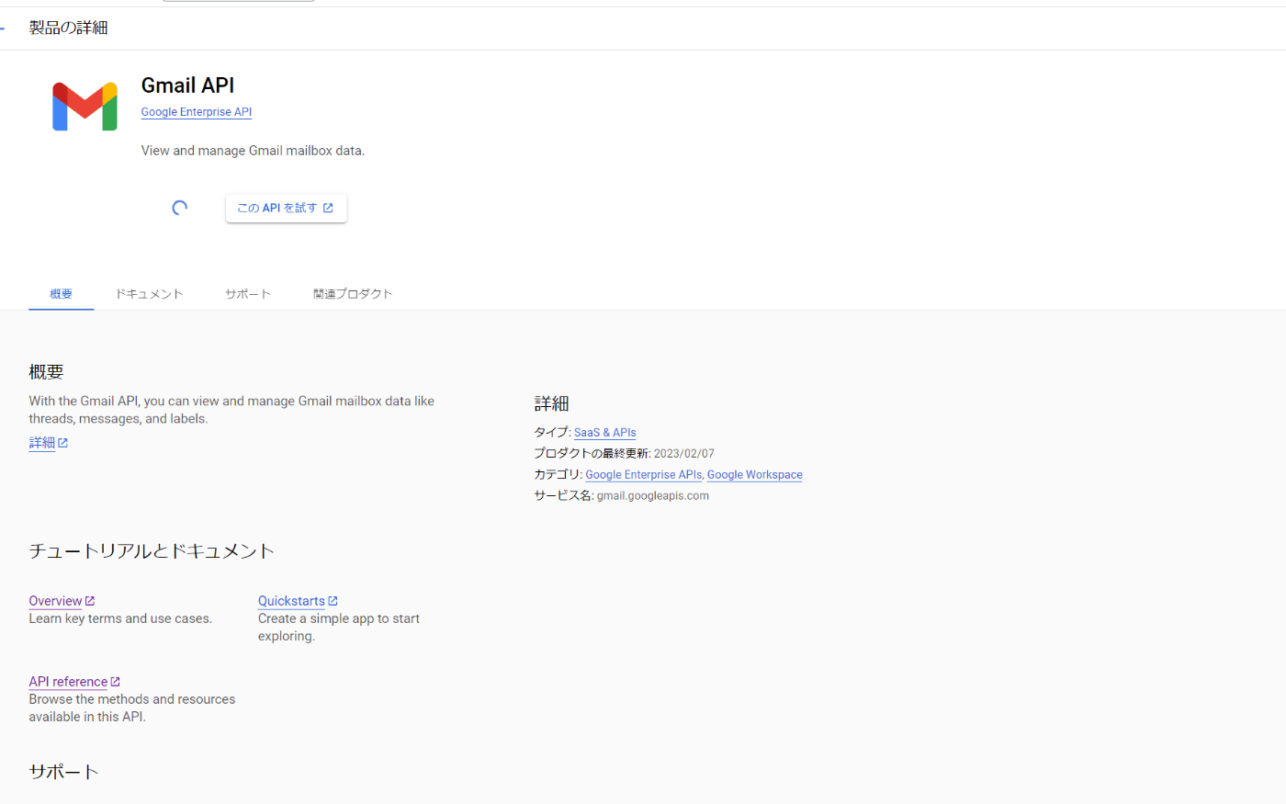1286x804 pixels.
Task: Click the この API を試す button
Action: (x=286, y=208)
